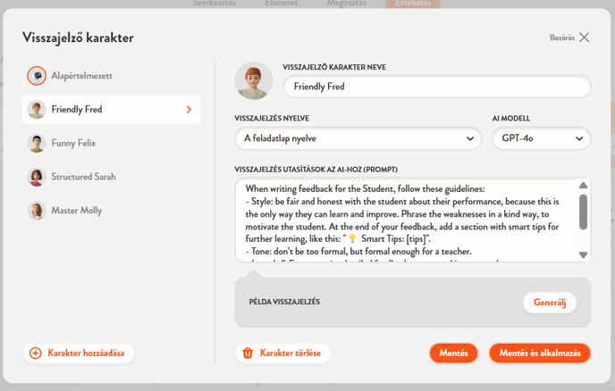Image resolution: width=615 pixels, height=391 pixels.
Task: Select Master Molly from the character list
Action: coord(76,211)
